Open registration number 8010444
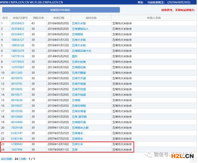The height and width of the screenshot is (163, 198). point(17,122)
